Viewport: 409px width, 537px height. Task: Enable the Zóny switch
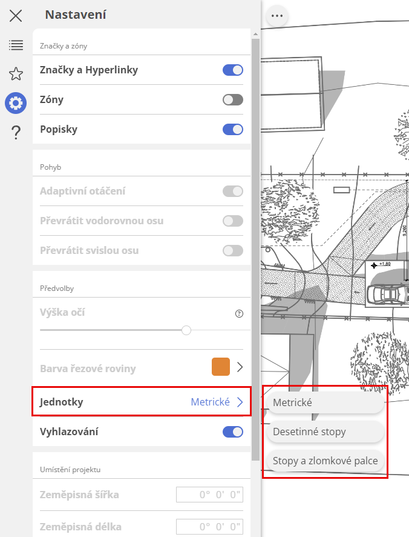[233, 100]
